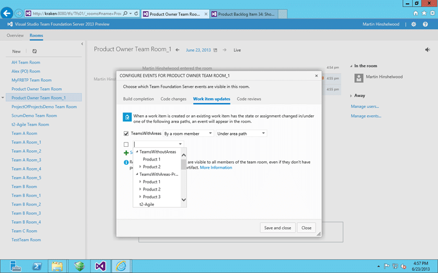Open browser tools gear icon
The height and width of the screenshot is (273, 438).
[x=433, y=13]
